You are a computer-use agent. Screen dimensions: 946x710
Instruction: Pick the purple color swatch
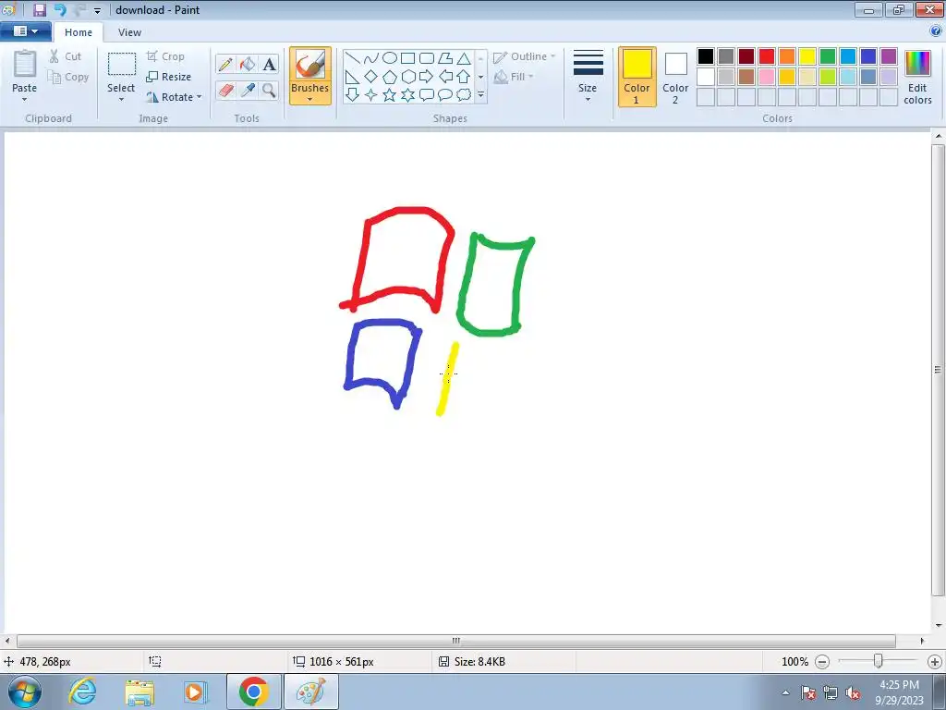coord(888,56)
